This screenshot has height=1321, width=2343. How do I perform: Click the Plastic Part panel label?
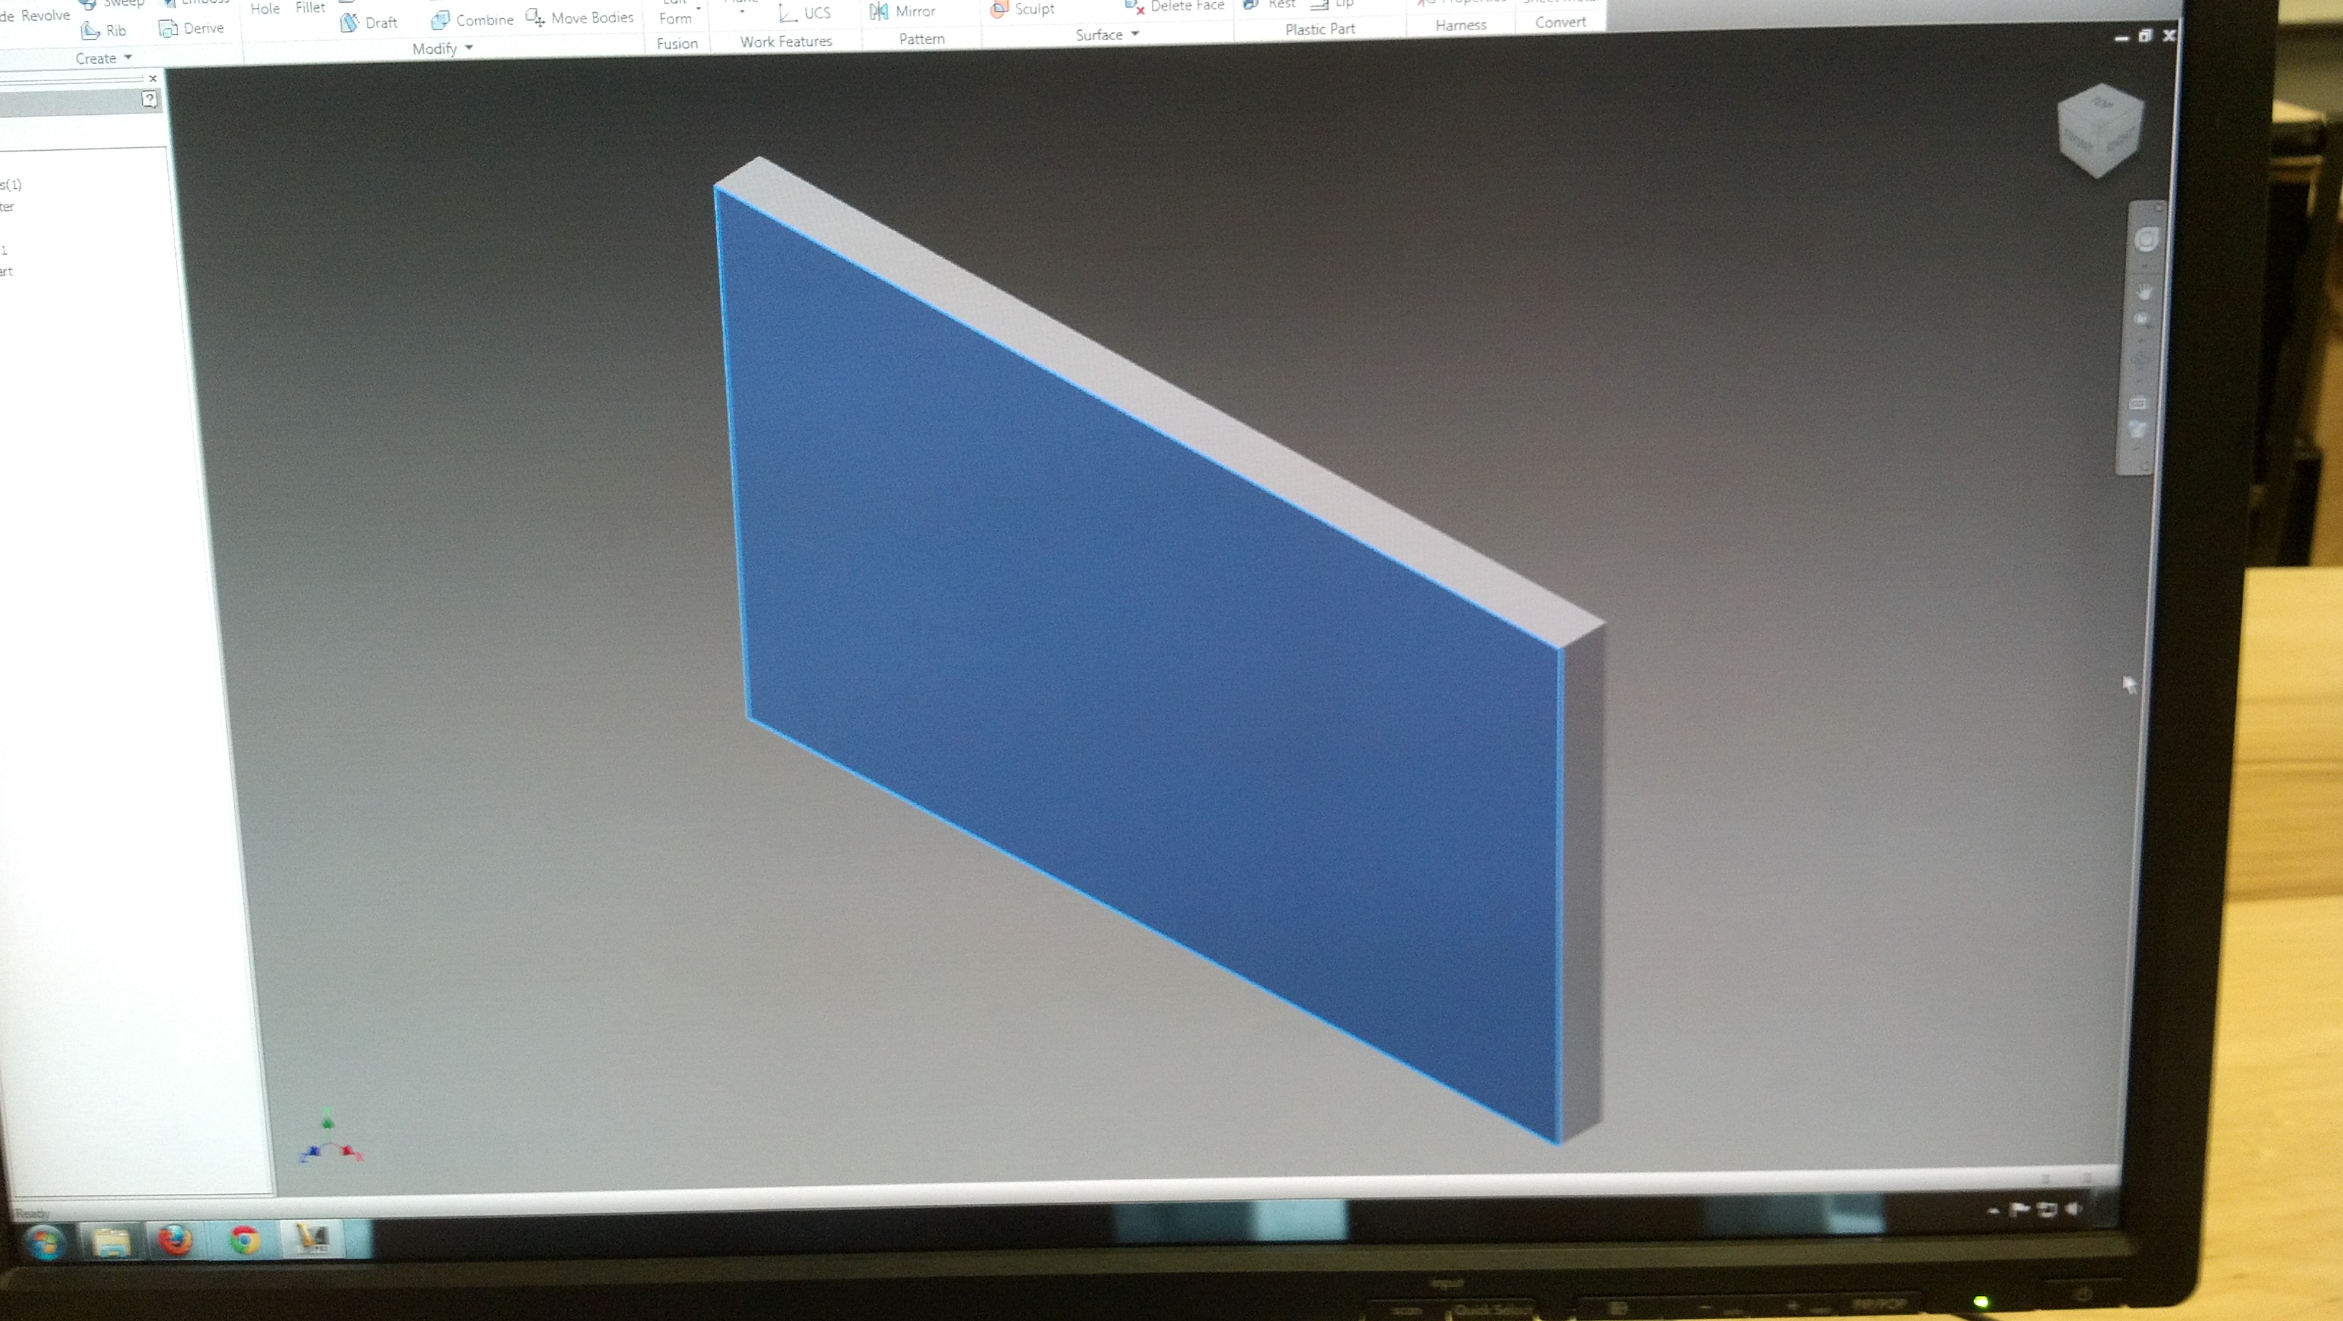(x=1320, y=29)
